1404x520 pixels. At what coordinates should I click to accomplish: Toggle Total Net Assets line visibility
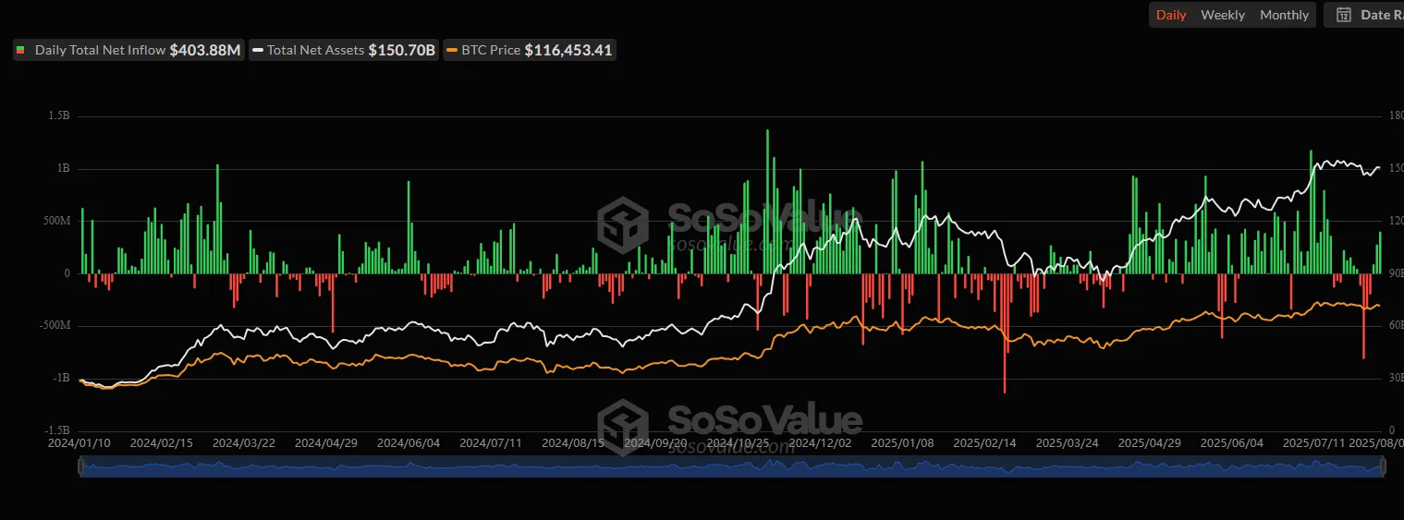[x=316, y=50]
